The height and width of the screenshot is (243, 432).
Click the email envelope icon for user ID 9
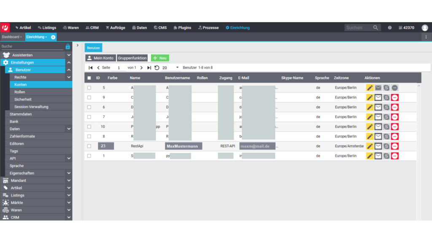click(378, 97)
